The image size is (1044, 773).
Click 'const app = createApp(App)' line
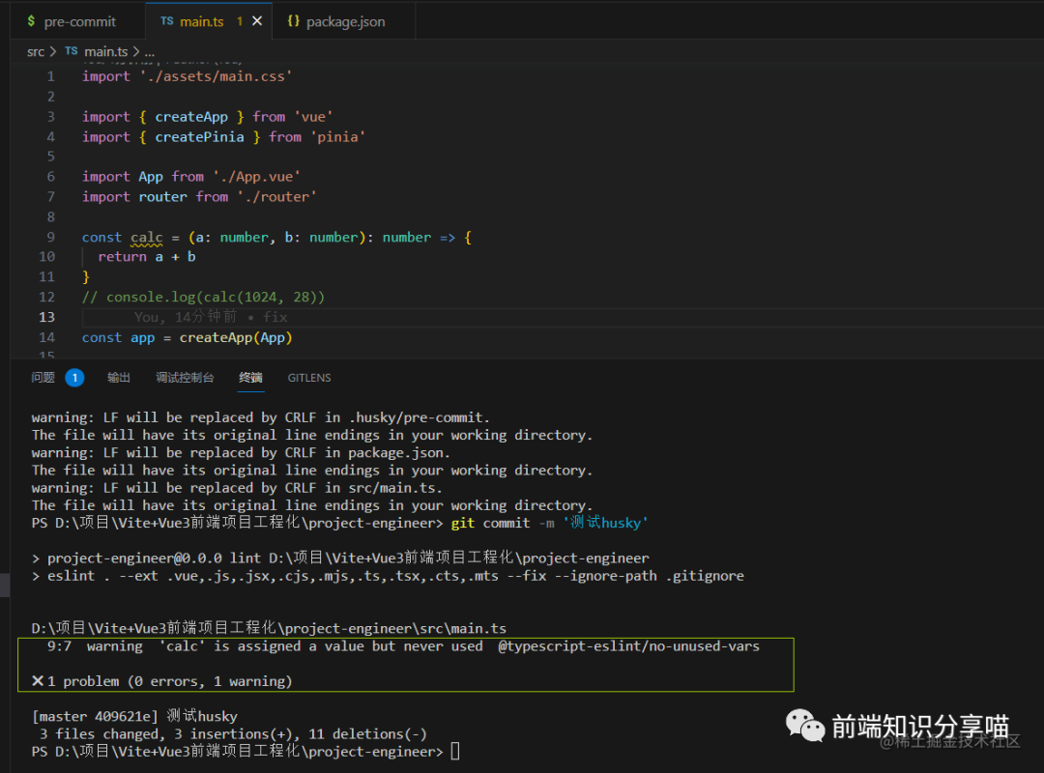click(x=188, y=337)
